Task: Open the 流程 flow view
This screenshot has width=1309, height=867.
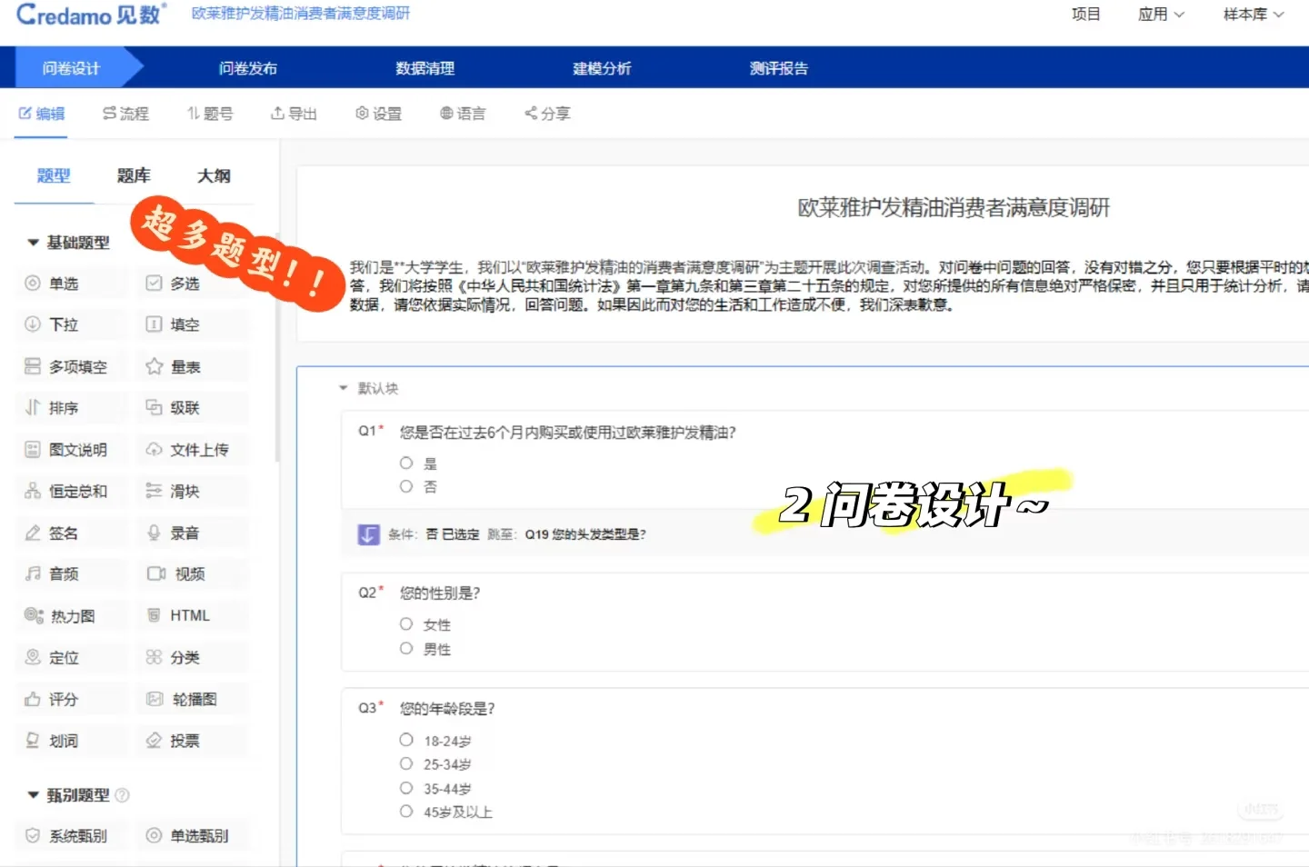Action: (125, 114)
